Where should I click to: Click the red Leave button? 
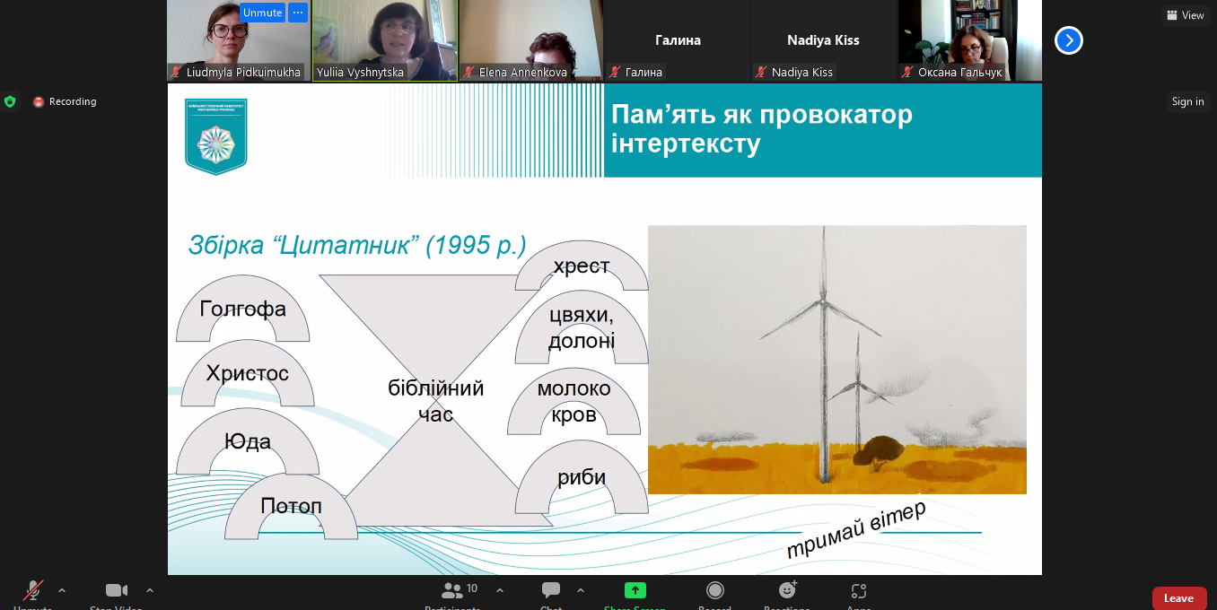1178,598
